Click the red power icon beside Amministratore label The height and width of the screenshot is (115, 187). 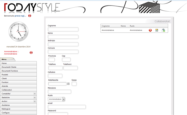pos(31,53)
